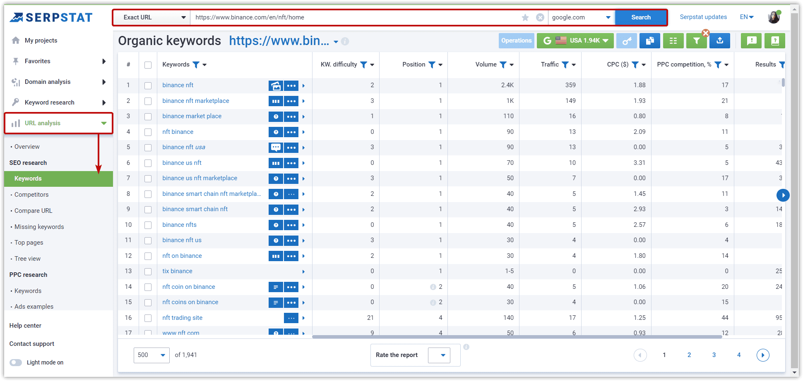Tick the checkbox for binance nft marketplace
803x381 pixels.
(148, 101)
